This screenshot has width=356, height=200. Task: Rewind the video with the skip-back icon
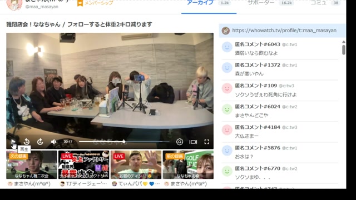click(x=27, y=142)
